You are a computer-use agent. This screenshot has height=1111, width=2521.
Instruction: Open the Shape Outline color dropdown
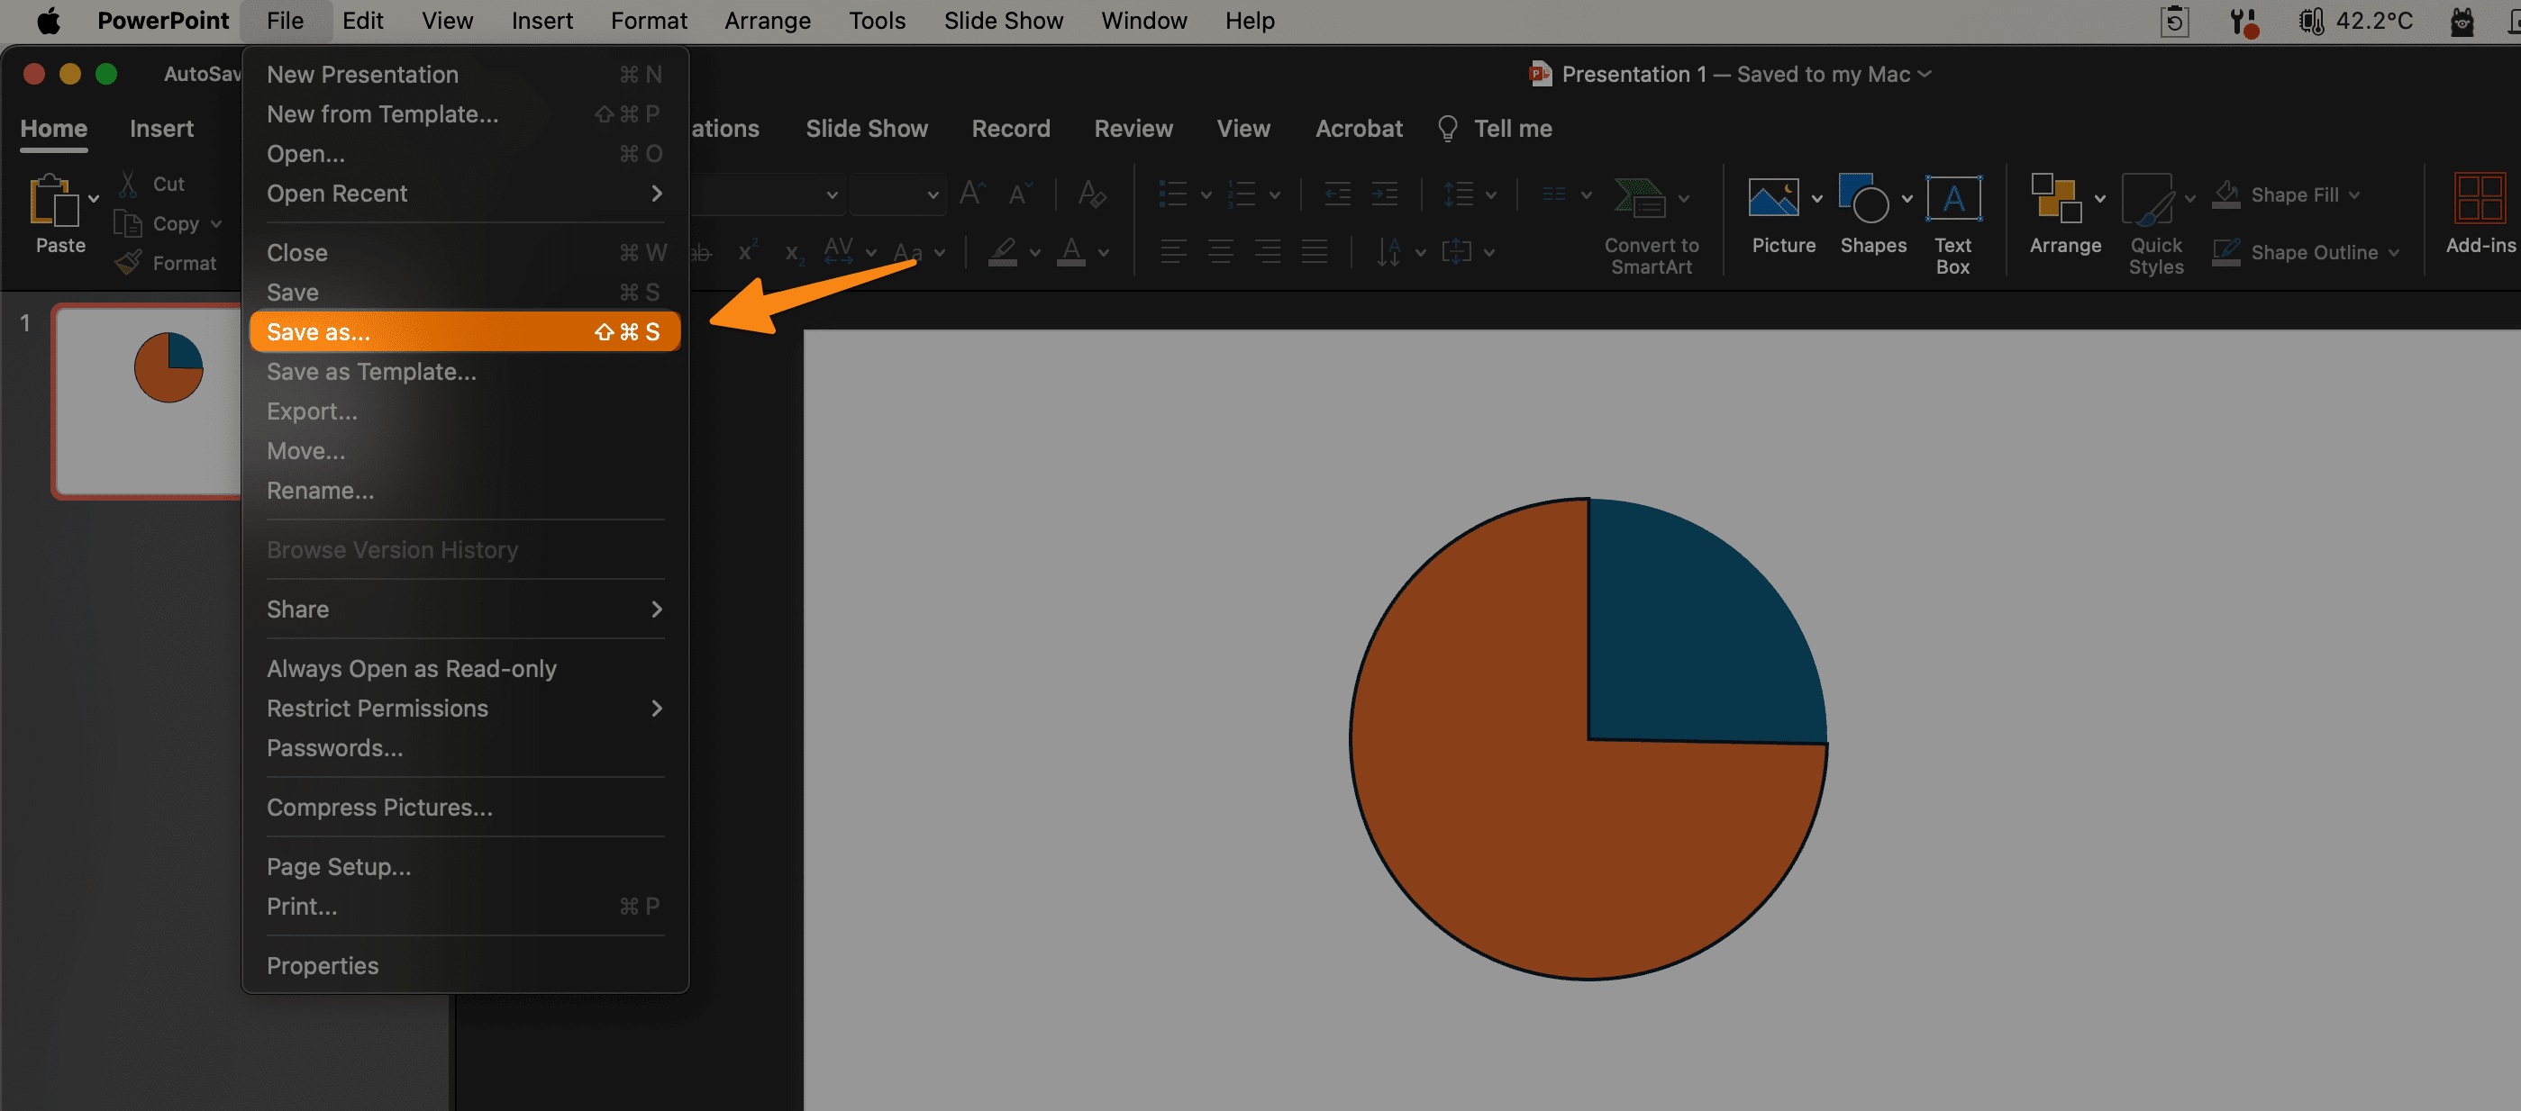[x=2395, y=252]
